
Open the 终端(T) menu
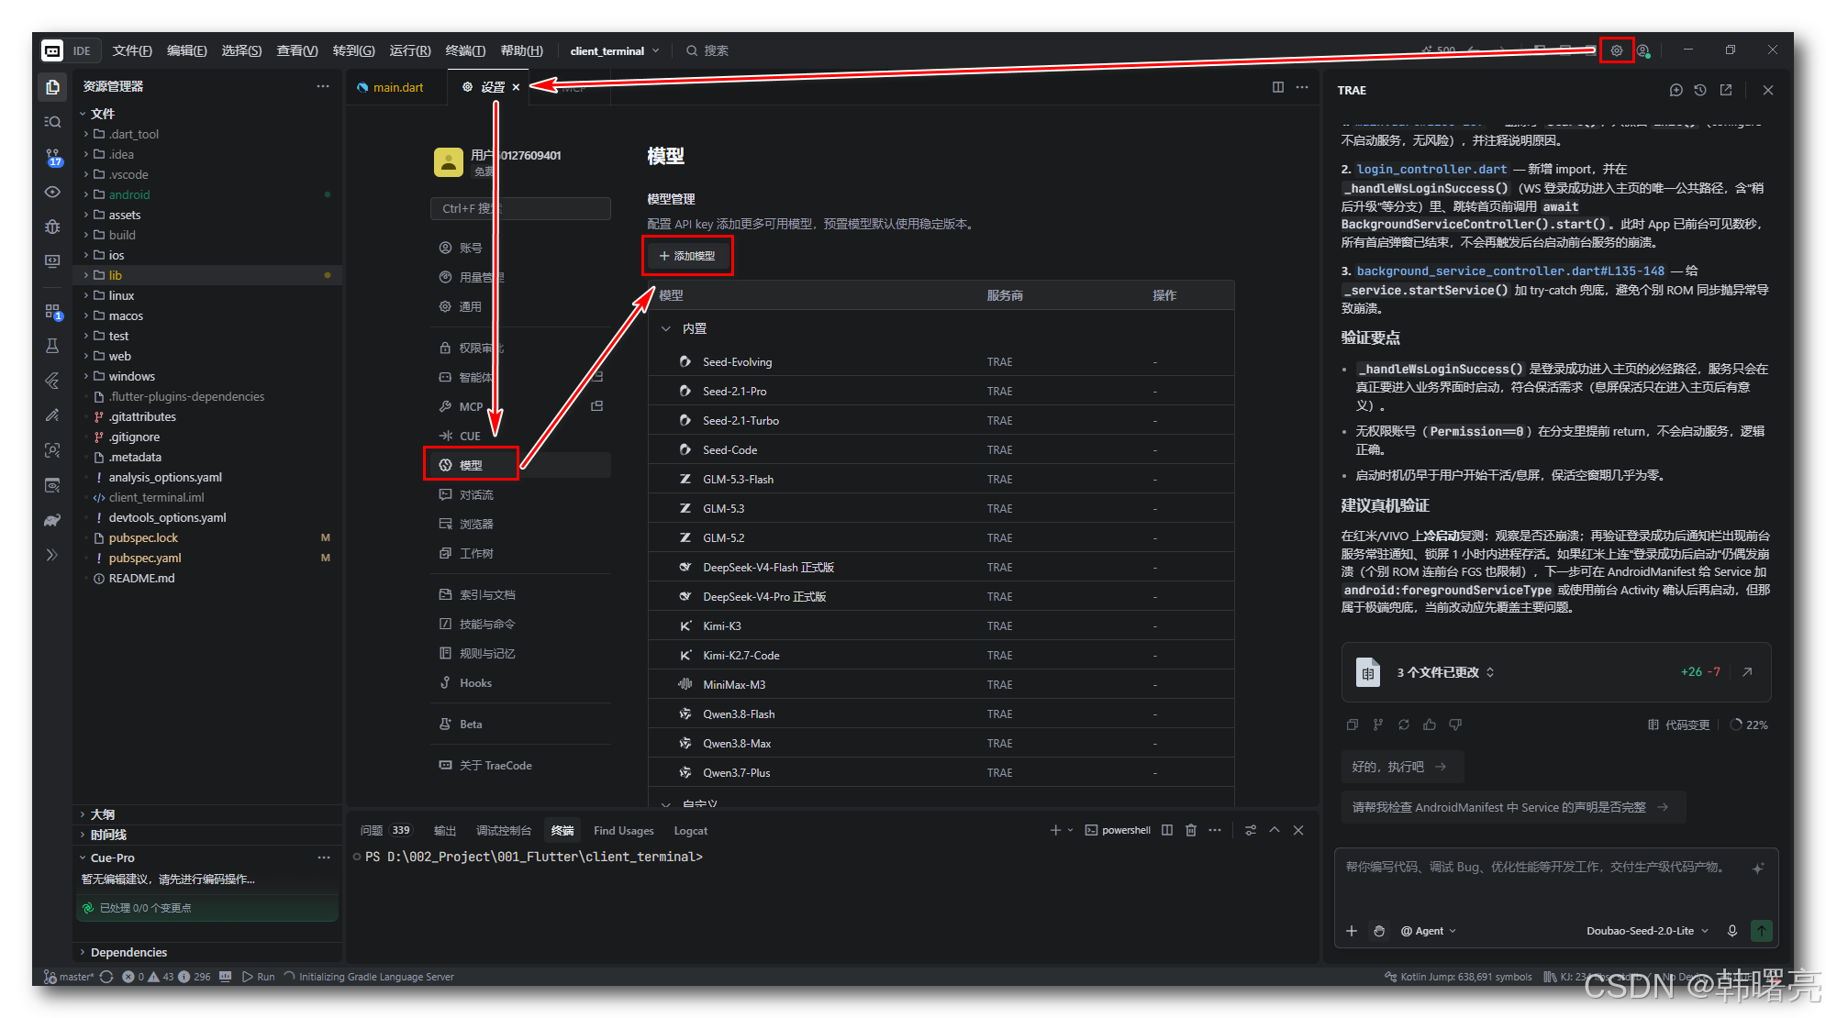pos(465,50)
